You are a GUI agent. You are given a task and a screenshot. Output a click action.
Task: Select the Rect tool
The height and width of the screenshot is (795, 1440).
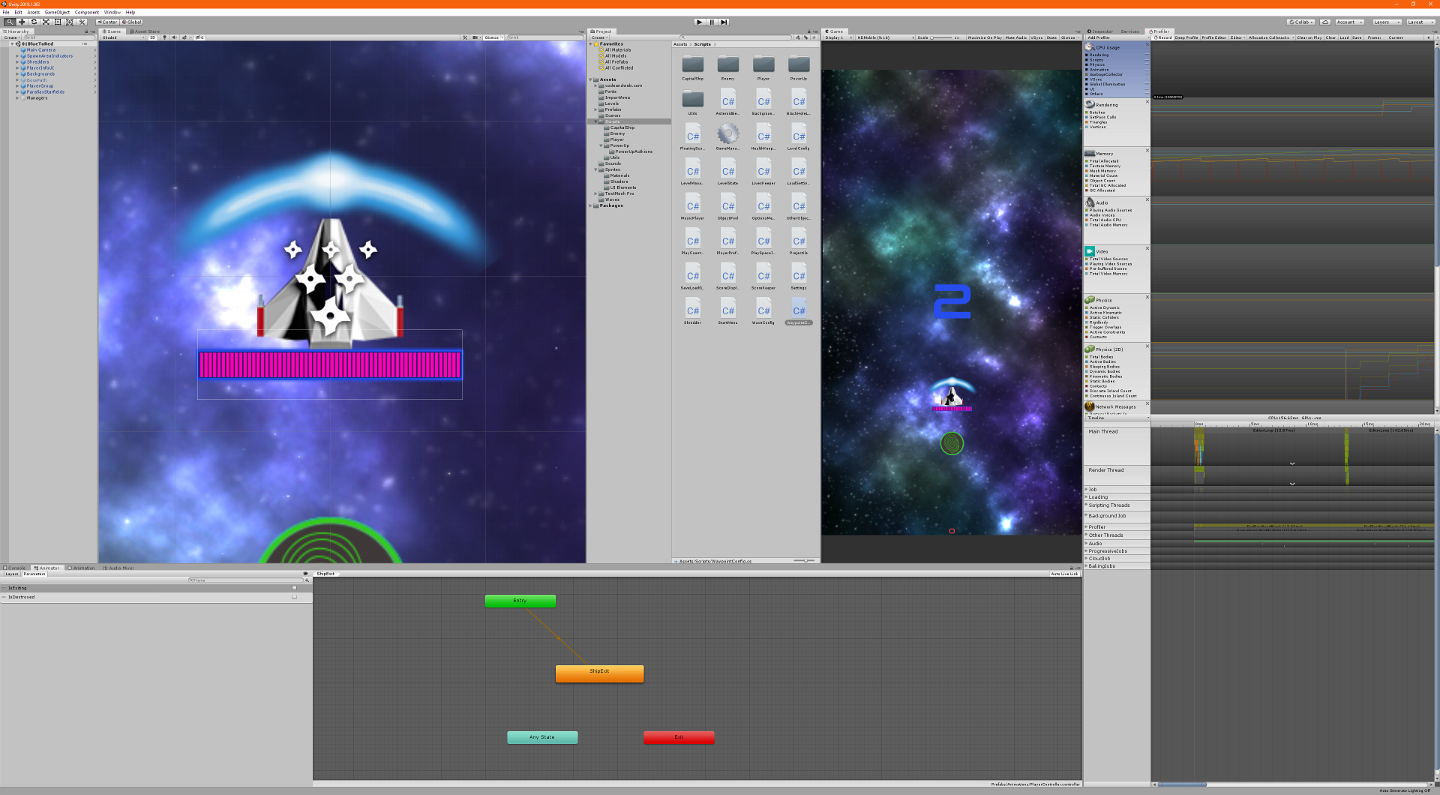pos(57,22)
